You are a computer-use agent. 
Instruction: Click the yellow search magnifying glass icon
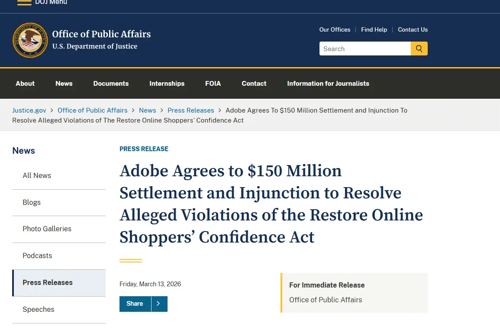point(419,49)
